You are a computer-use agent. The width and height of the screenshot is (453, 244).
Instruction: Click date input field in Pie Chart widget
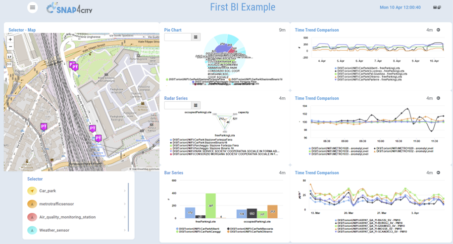[x=178, y=37]
